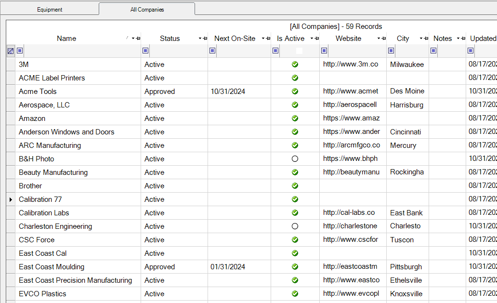Open the cal-labs website link

pos(349,212)
